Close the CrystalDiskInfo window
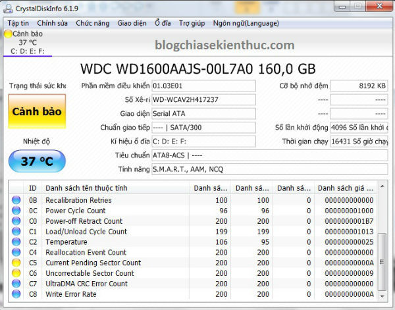The image size is (395, 310). tap(379, 6)
